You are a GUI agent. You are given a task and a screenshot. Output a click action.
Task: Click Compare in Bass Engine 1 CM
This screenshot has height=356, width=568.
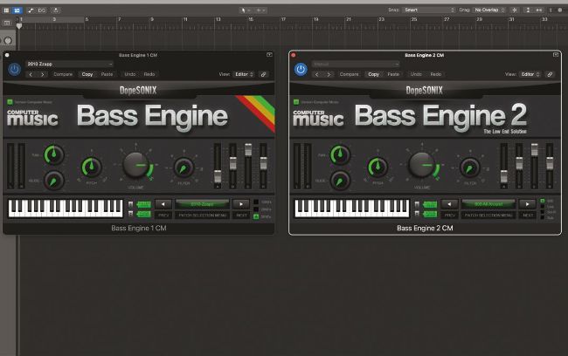(x=63, y=74)
